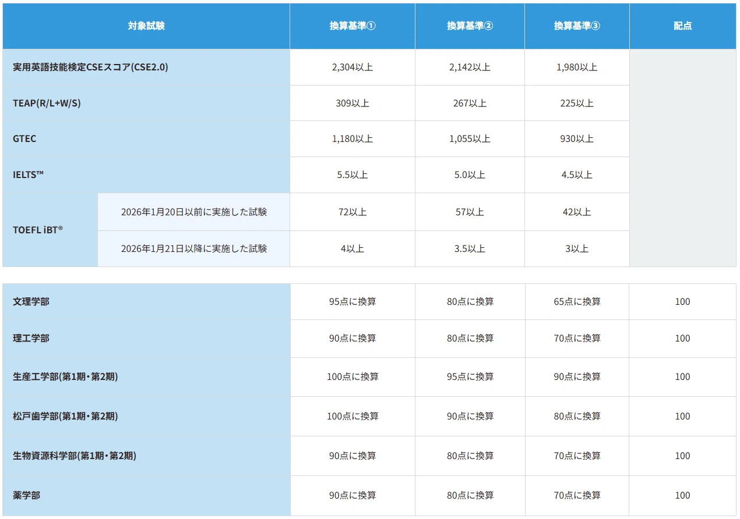Click the 72以上 cell
The height and width of the screenshot is (519, 740).
[x=353, y=212]
